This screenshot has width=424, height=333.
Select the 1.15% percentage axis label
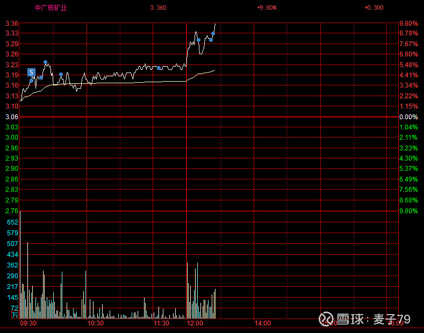(408, 106)
